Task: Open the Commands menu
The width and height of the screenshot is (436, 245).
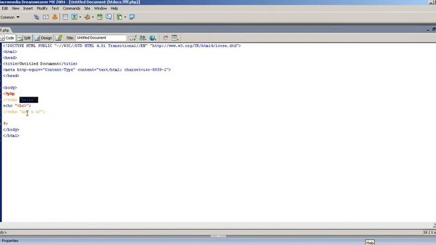Action: tap(72, 8)
